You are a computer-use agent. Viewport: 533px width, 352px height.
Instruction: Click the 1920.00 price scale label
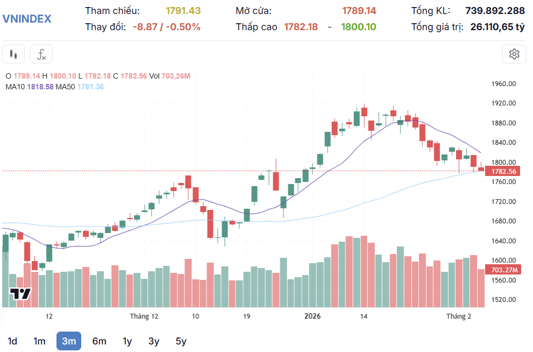pyautogui.click(x=503, y=103)
